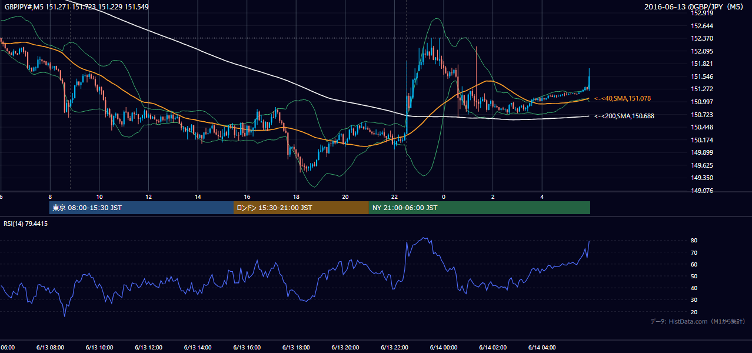This screenshot has height=353, width=752.
Task: Click hour label 0 under the price chart
Action: coord(444,197)
